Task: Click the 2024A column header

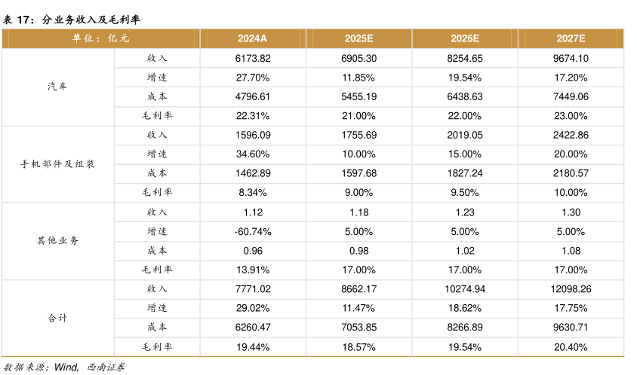Action: [x=253, y=38]
